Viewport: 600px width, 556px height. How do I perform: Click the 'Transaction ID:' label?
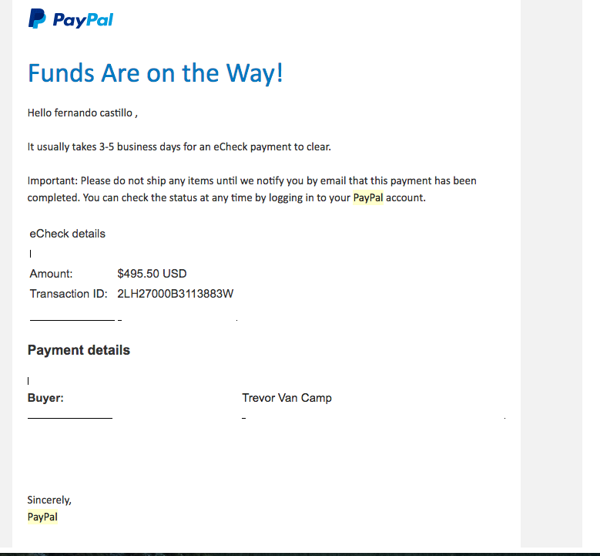point(69,294)
